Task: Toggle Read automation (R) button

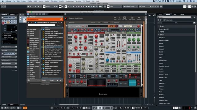Action: coord(36,6)
